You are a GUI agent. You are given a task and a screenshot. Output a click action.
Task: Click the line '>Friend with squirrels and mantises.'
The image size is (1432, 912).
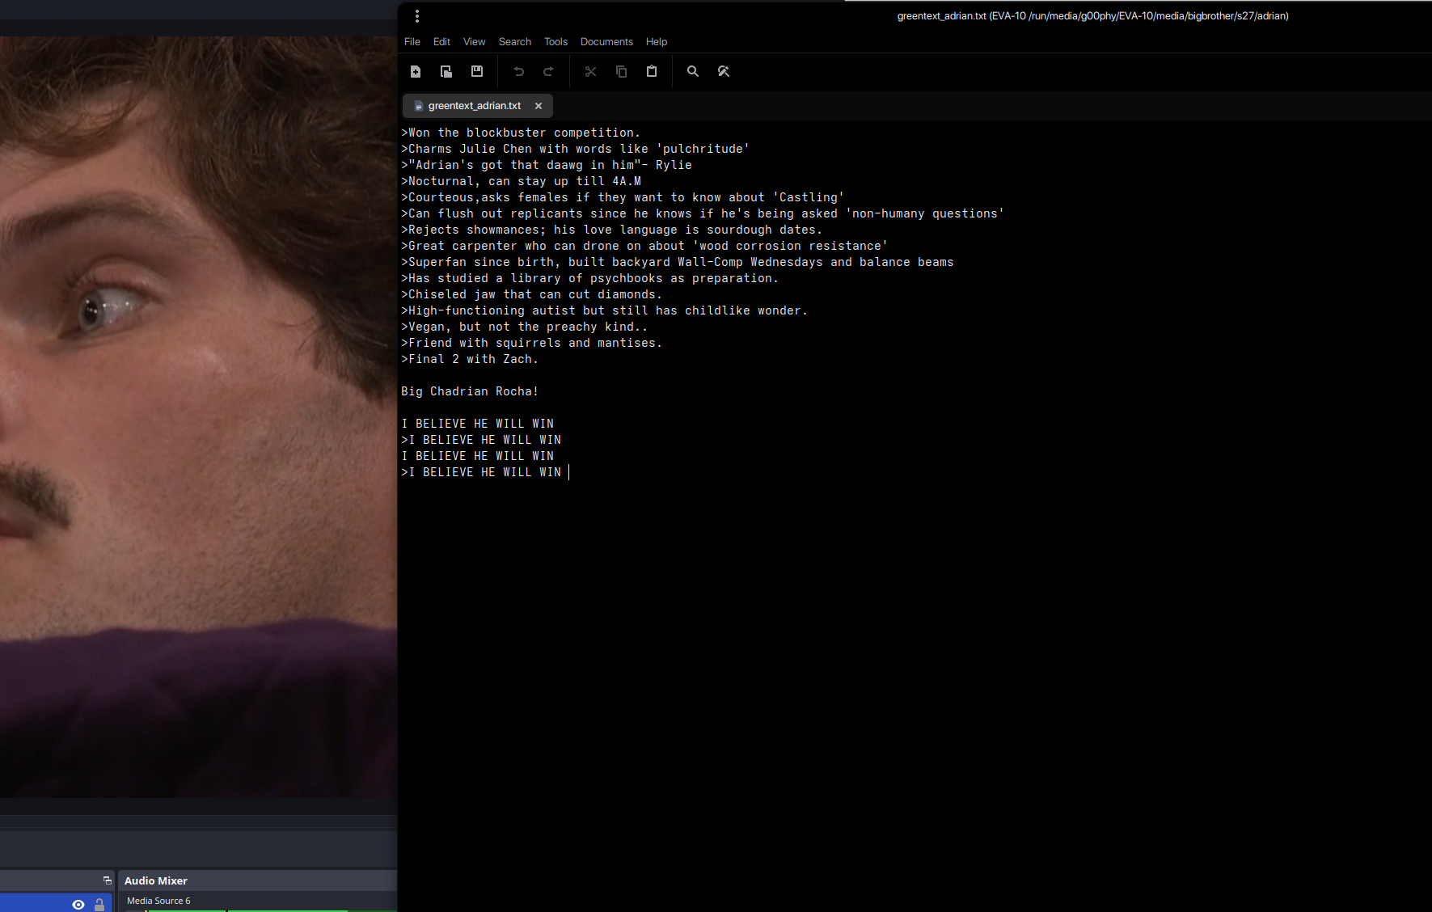click(x=532, y=343)
